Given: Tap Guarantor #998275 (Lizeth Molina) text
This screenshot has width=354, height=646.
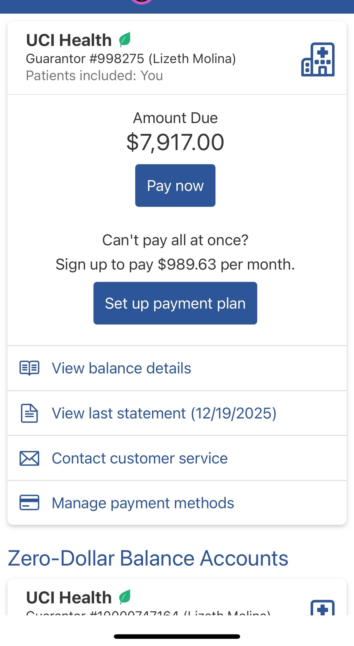Looking at the screenshot, I should point(131,59).
